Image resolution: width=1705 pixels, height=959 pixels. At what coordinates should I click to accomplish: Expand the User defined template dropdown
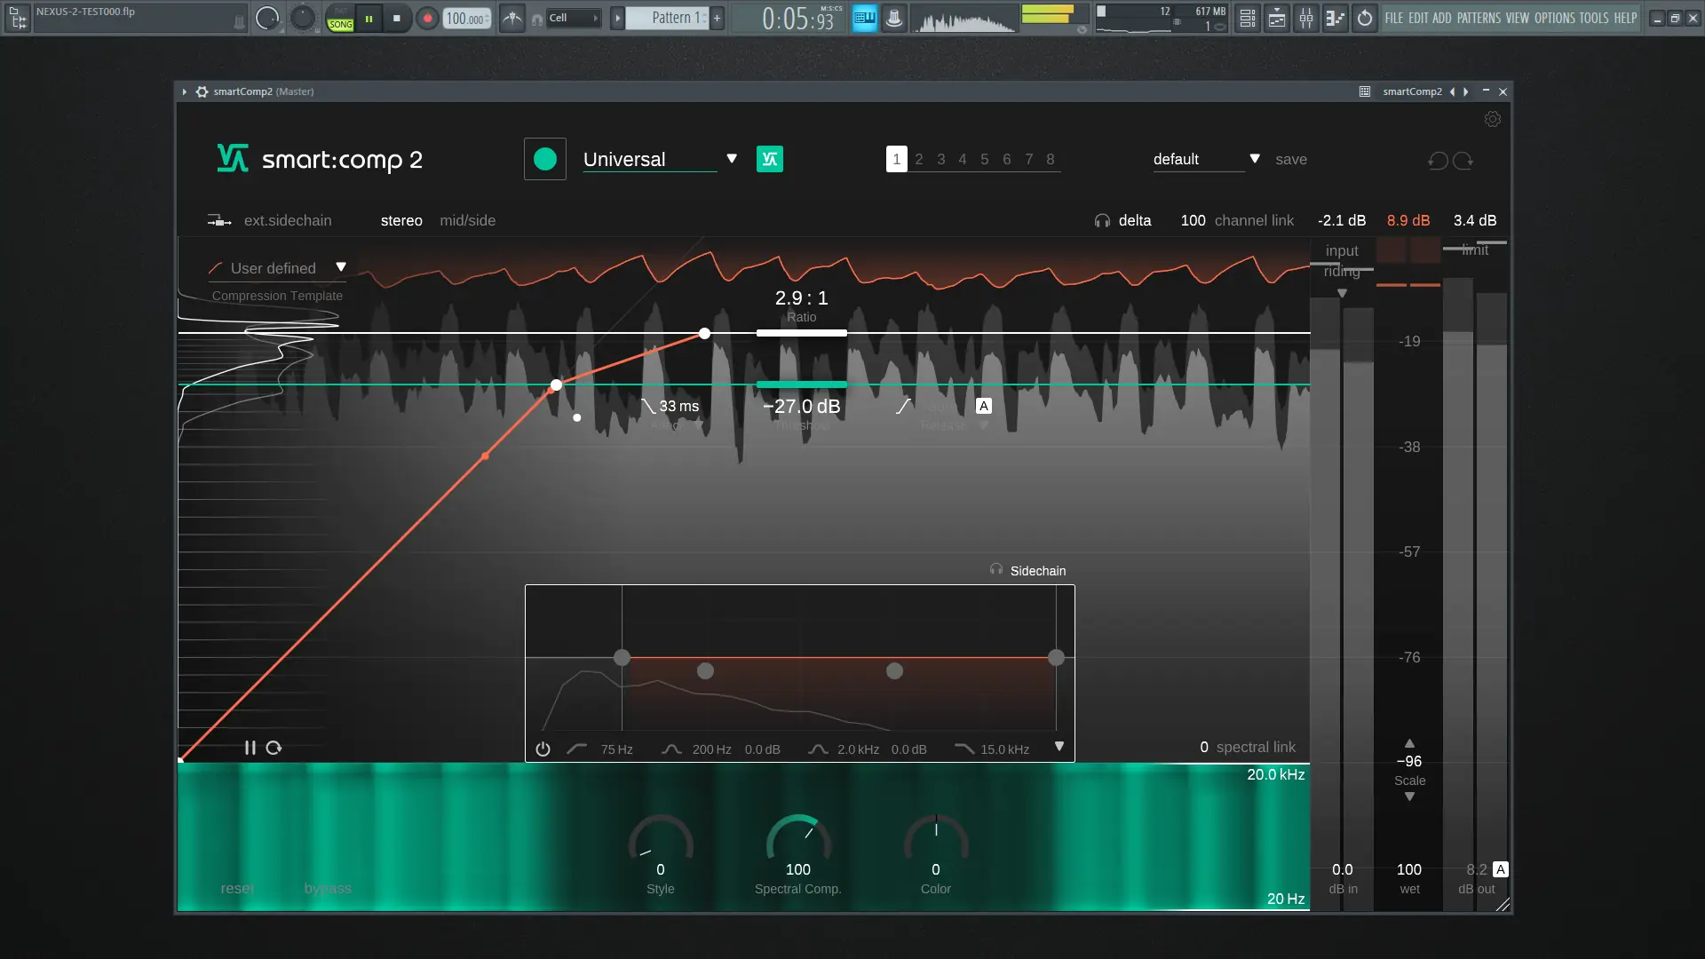340,267
